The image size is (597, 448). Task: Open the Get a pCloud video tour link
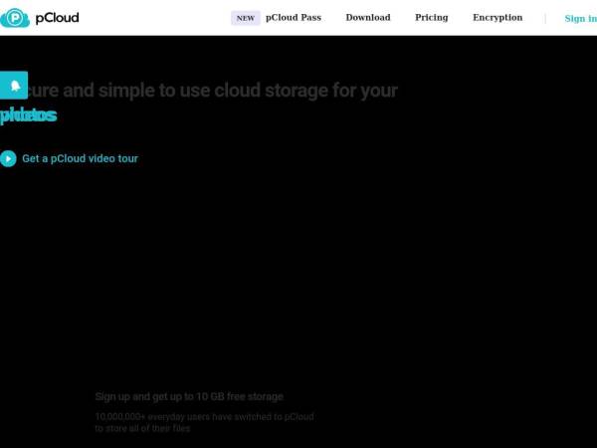tap(80, 158)
